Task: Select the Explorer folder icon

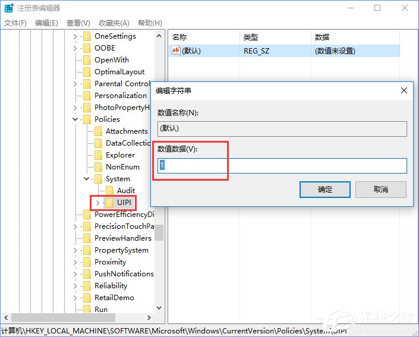Action: point(98,155)
